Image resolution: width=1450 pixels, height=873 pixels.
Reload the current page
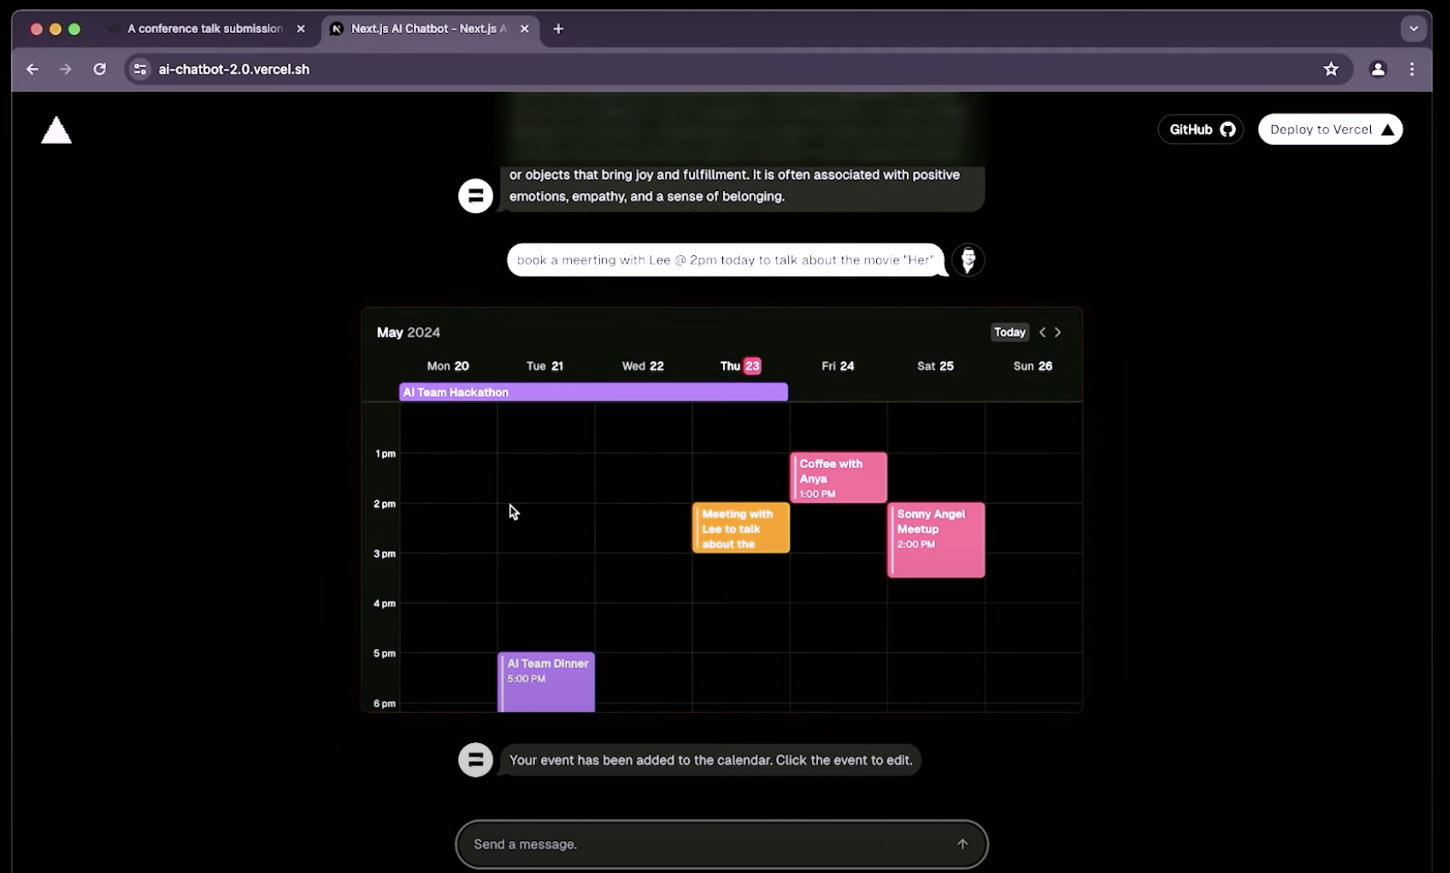[100, 69]
